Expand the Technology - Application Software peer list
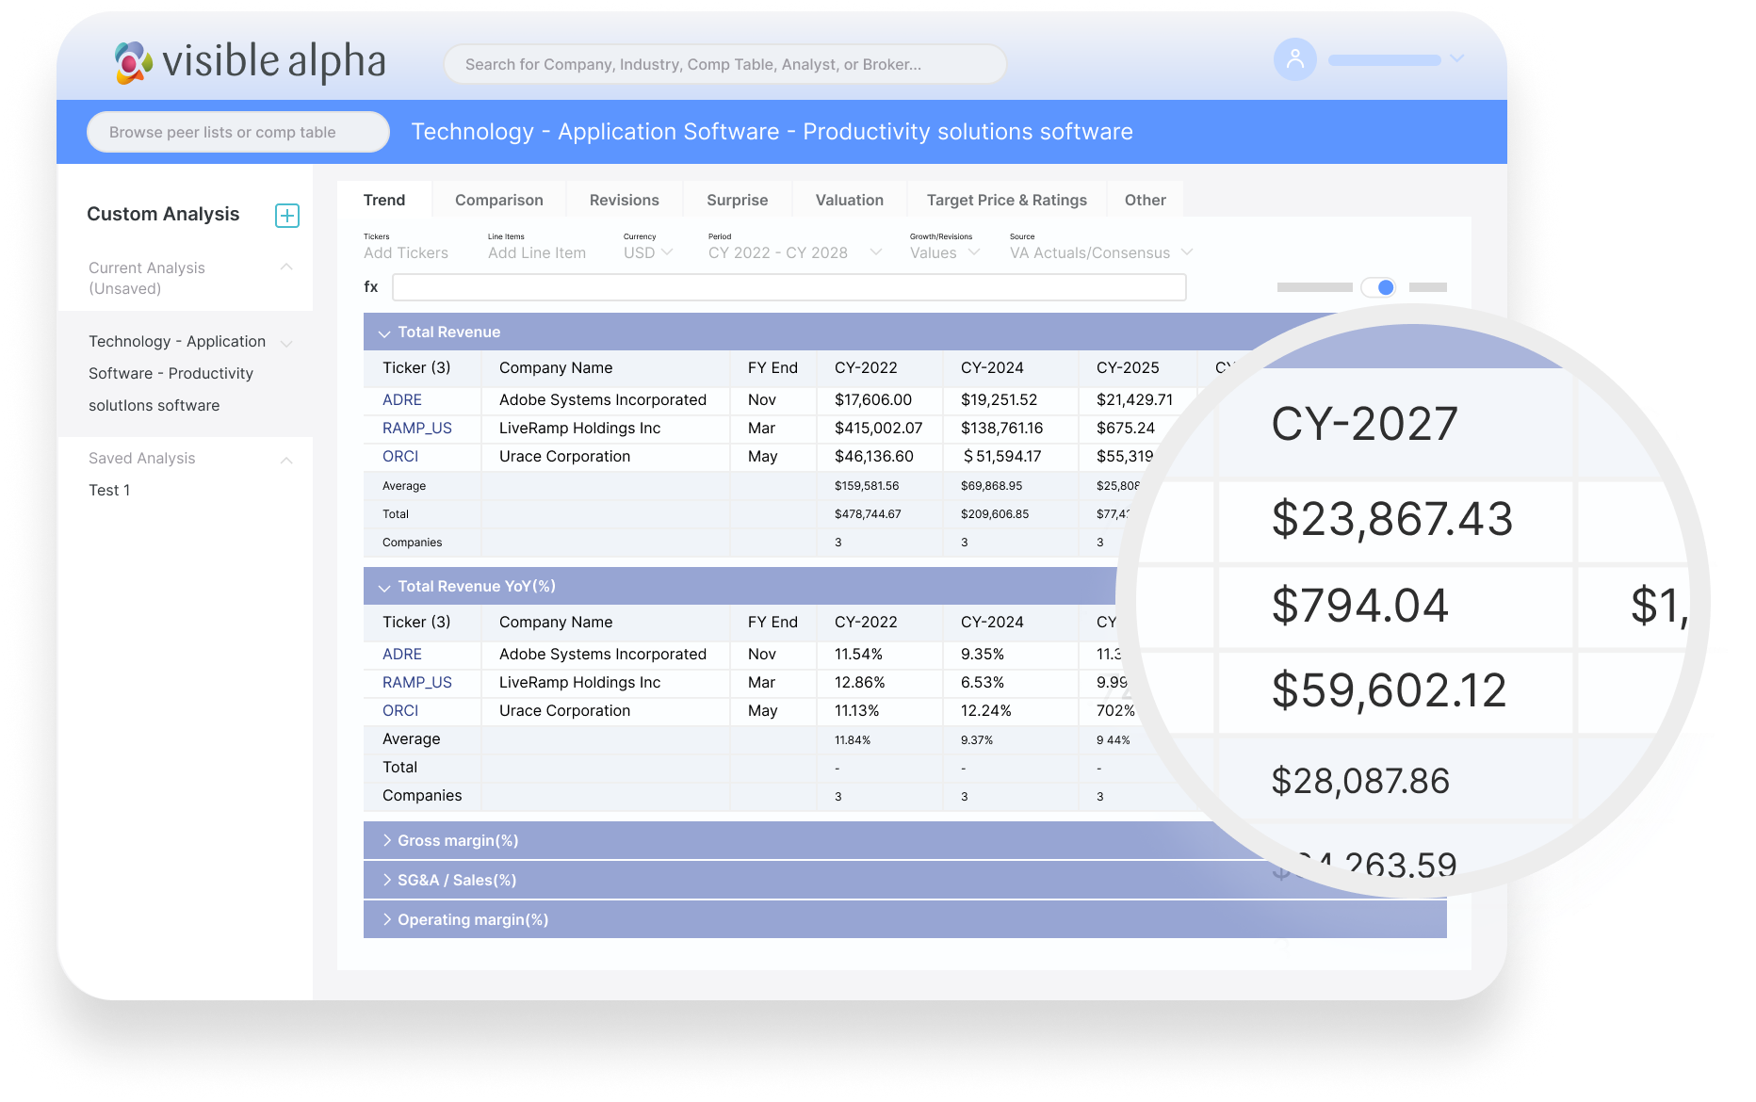 click(x=286, y=343)
